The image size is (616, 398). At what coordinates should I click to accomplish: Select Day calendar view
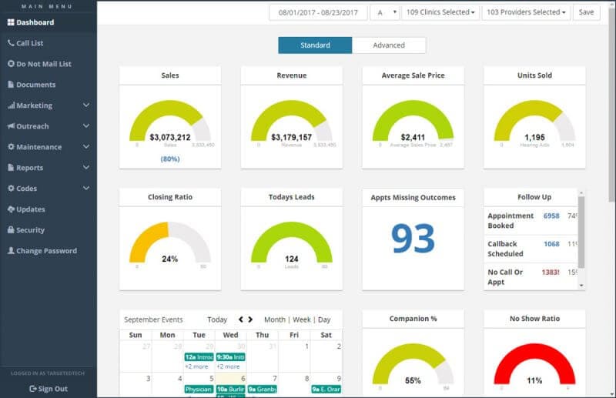click(x=324, y=319)
